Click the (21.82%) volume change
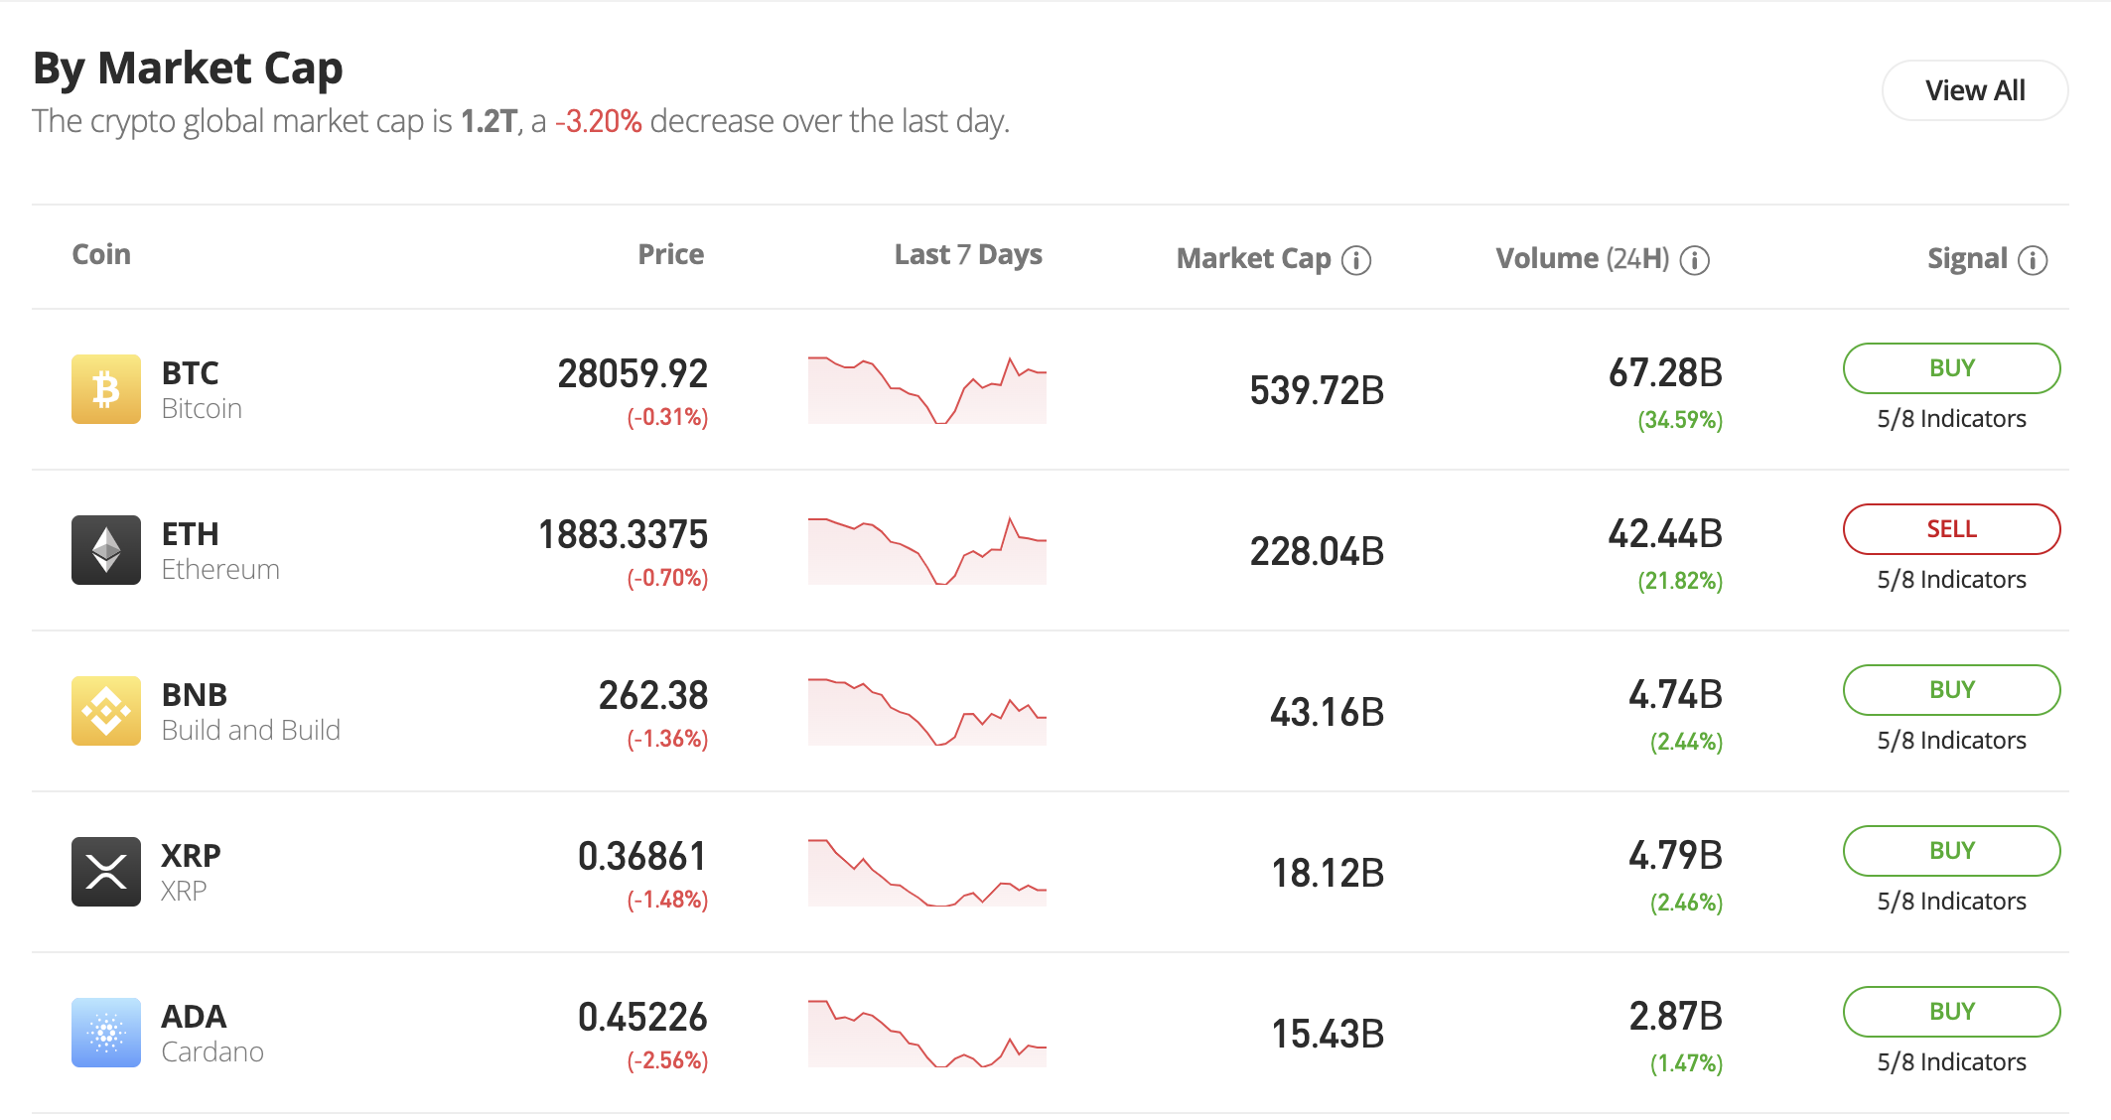This screenshot has width=2111, height=1120. pos(1680,582)
